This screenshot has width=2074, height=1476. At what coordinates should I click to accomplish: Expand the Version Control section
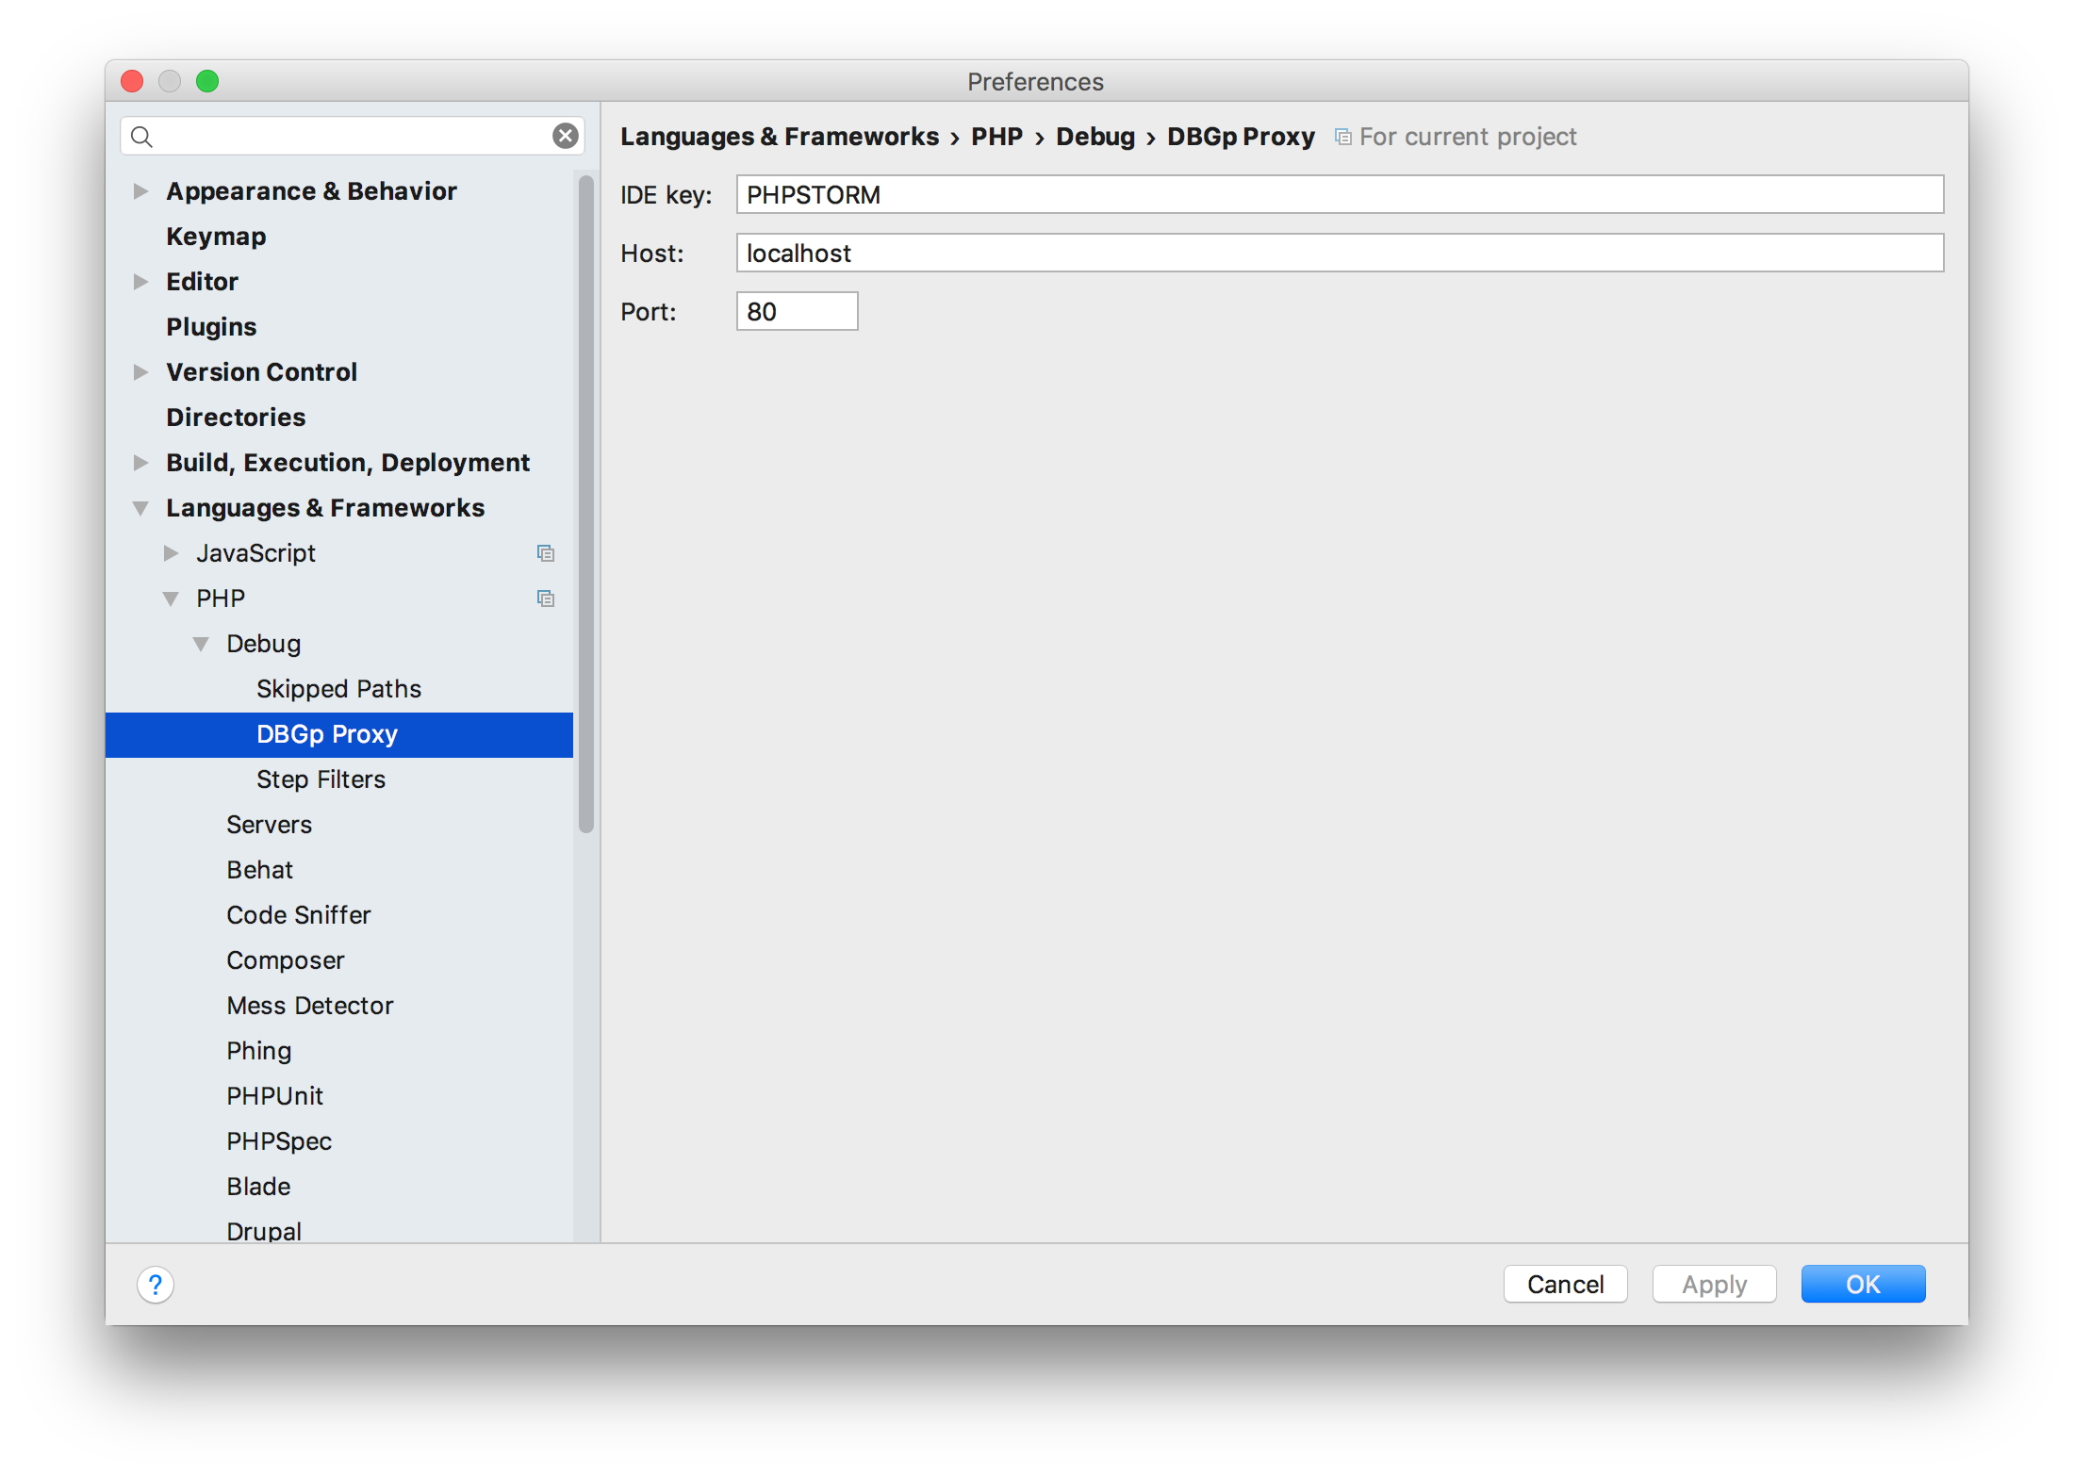coord(140,370)
